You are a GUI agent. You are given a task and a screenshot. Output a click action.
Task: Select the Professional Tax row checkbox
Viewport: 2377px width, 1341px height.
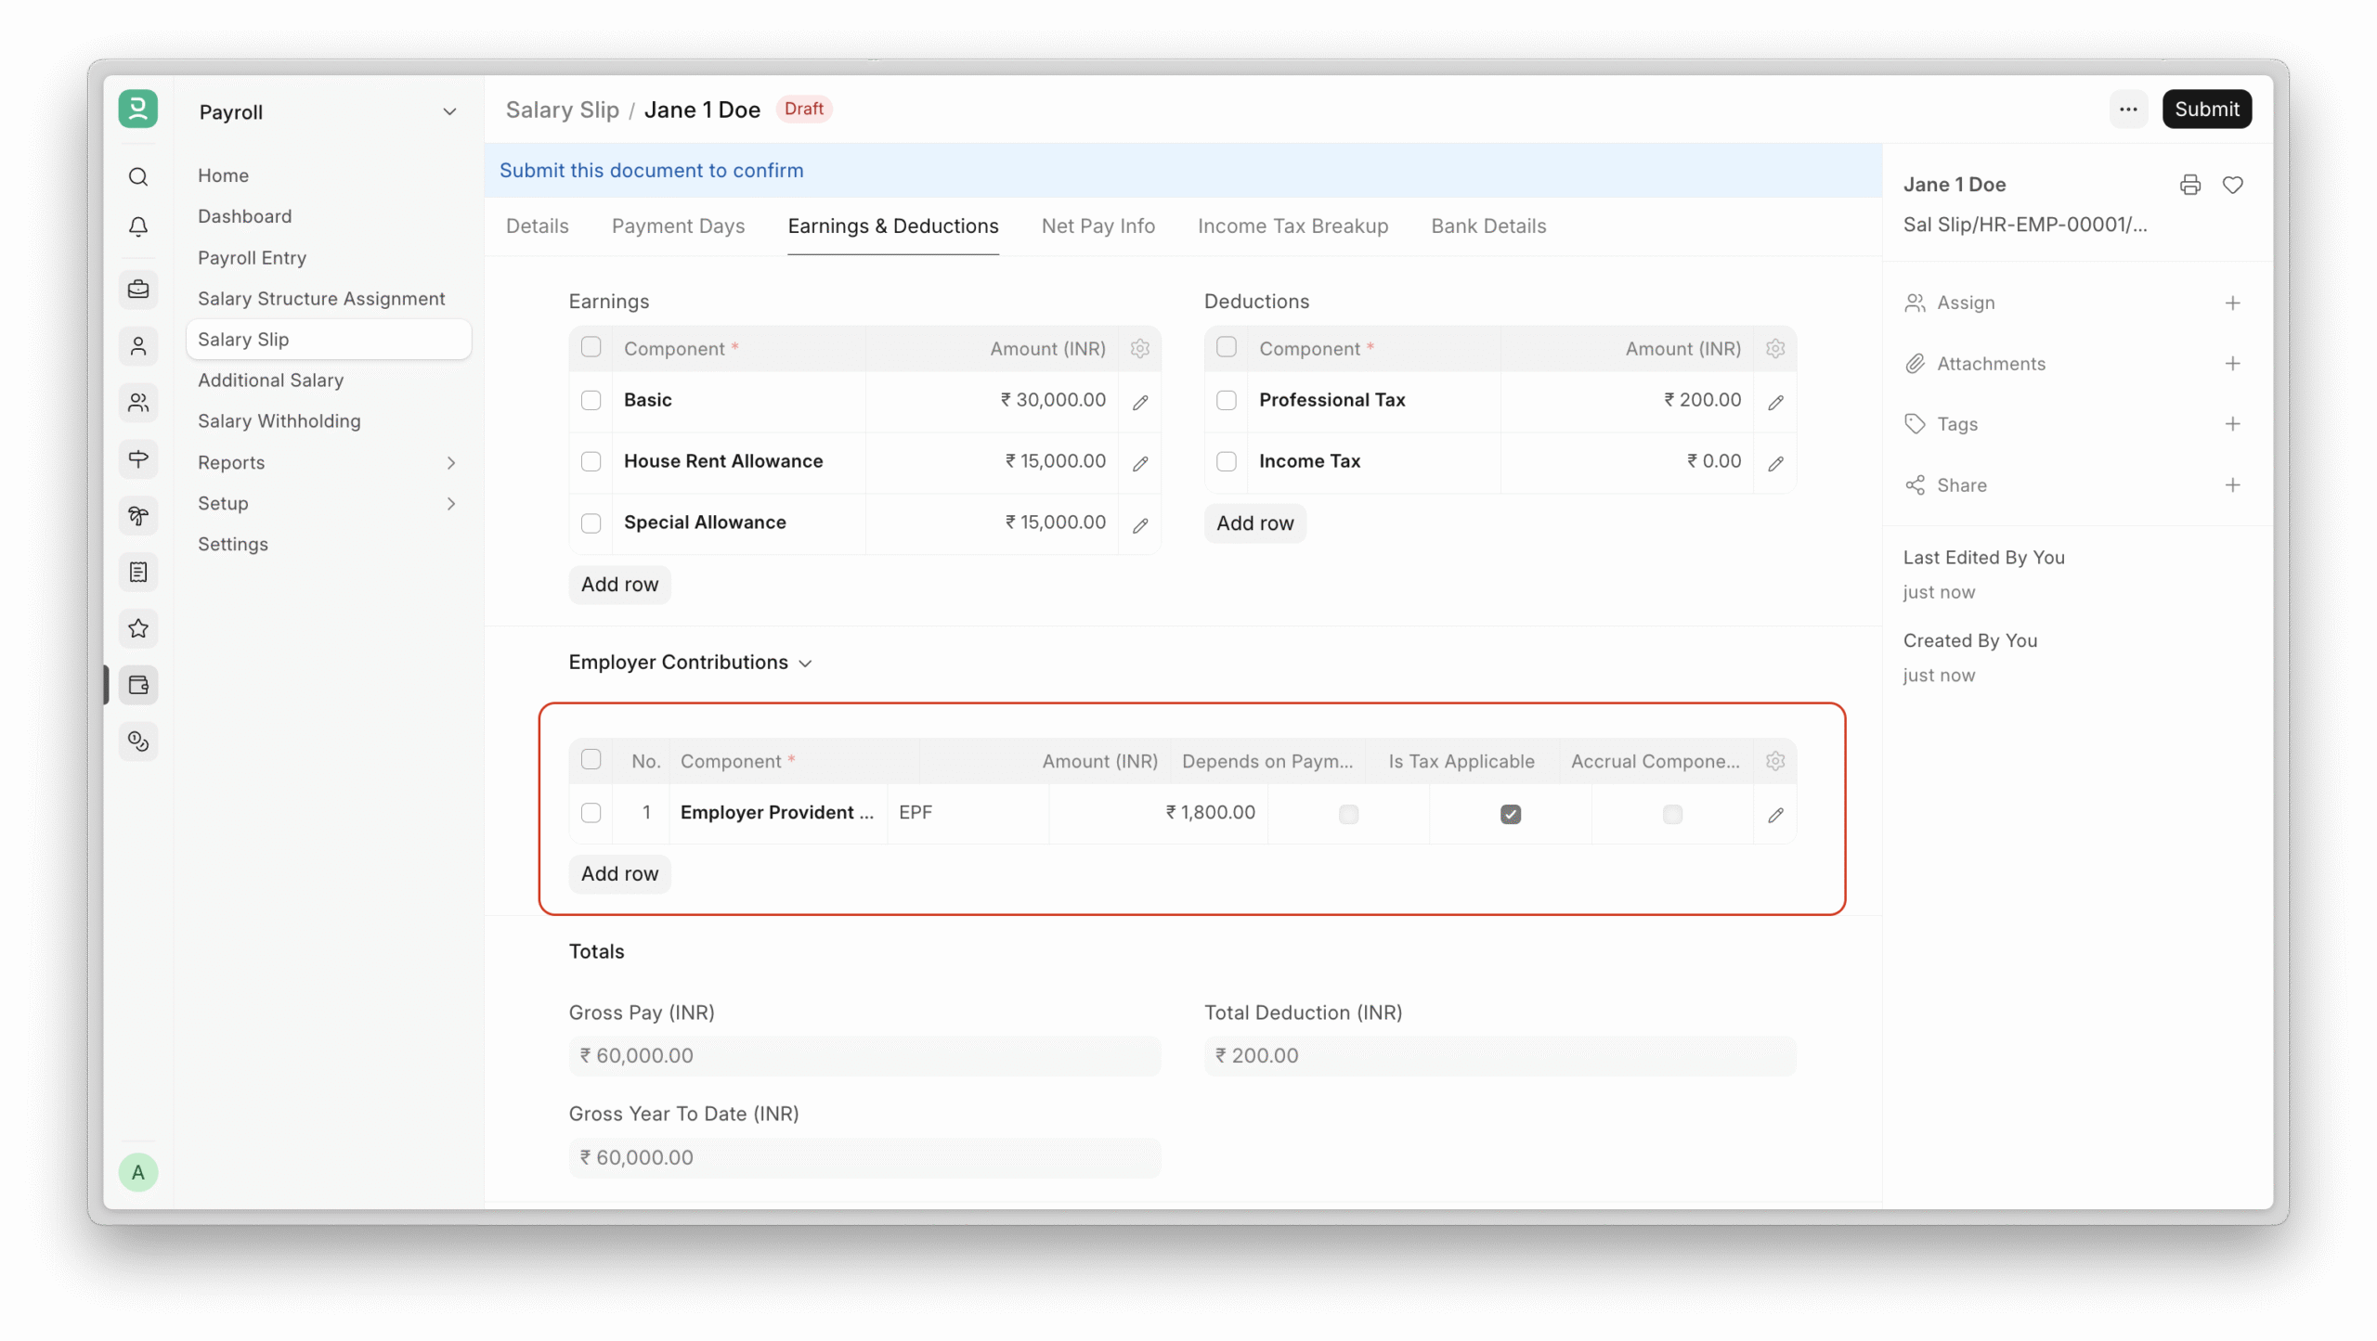[1226, 400]
